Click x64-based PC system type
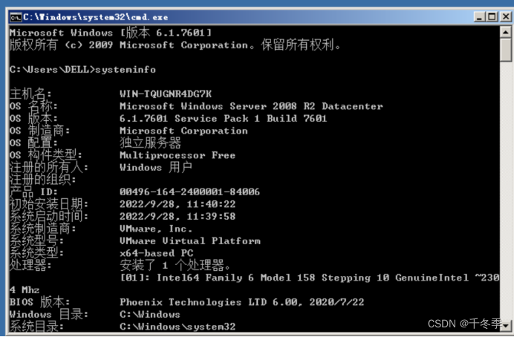The width and height of the screenshot is (514, 337). 157,253
